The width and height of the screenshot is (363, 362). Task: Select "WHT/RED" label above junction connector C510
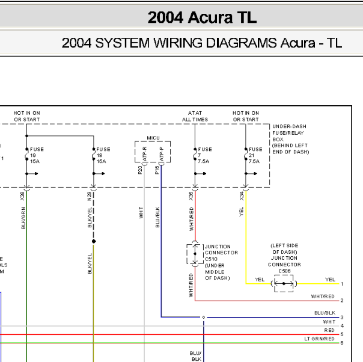click(191, 219)
